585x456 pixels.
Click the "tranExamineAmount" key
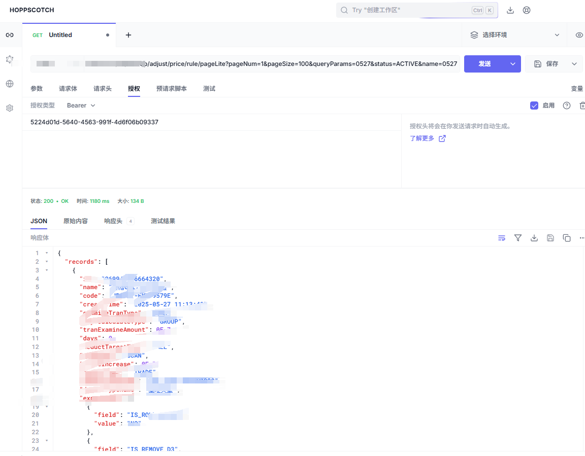coord(114,330)
